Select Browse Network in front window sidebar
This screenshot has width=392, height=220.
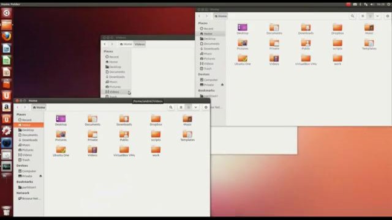(29, 199)
